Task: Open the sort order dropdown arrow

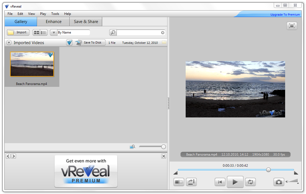Action: (x=54, y=32)
